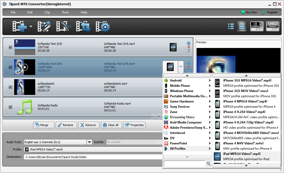Click the Register link
The height and width of the screenshot is (173, 284).
(270, 12)
